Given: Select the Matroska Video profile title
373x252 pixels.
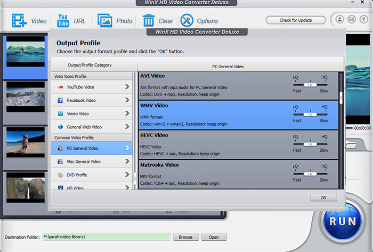Looking at the screenshot, I should pyautogui.click(x=159, y=165).
